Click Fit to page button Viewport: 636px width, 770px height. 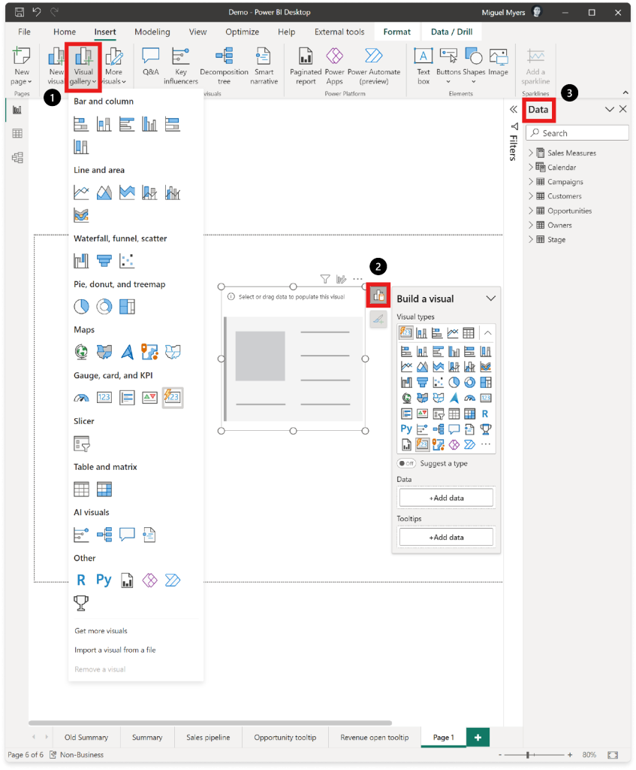click(613, 755)
